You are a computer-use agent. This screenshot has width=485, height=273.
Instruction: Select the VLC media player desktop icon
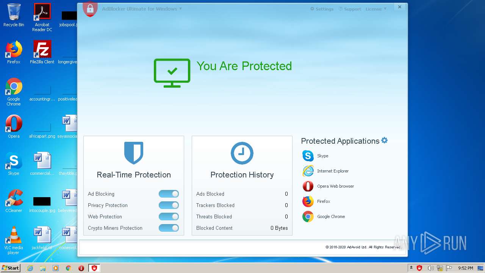click(14, 240)
